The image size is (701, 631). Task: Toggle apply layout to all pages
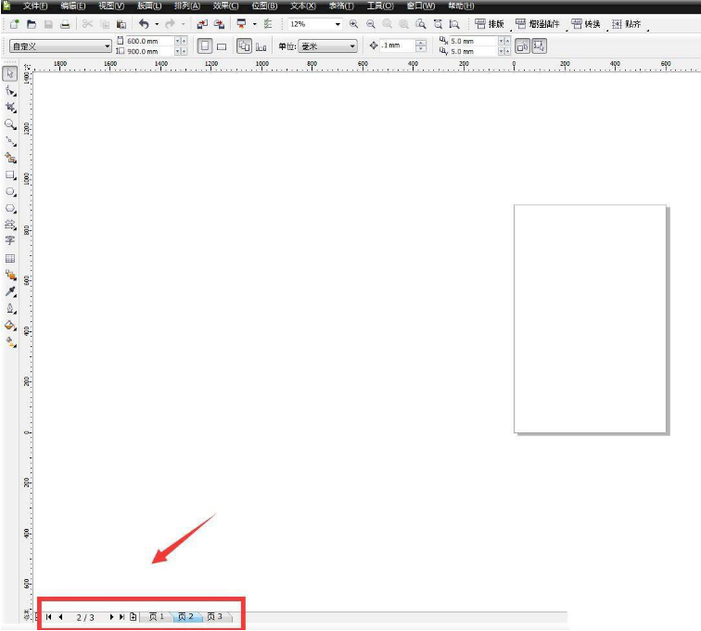click(x=244, y=46)
